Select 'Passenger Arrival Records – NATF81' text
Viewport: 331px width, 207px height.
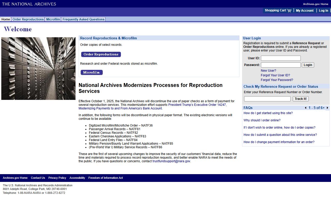point(115,129)
